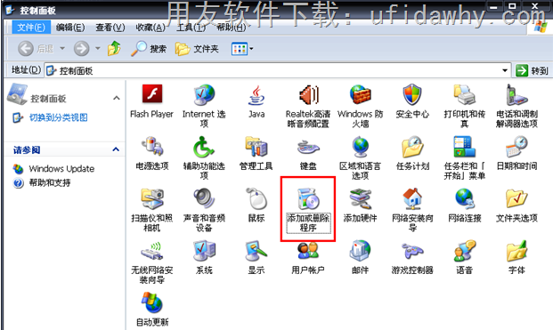Expand the 后退 history dropdown arrow
The image size is (553, 330).
pos(62,48)
